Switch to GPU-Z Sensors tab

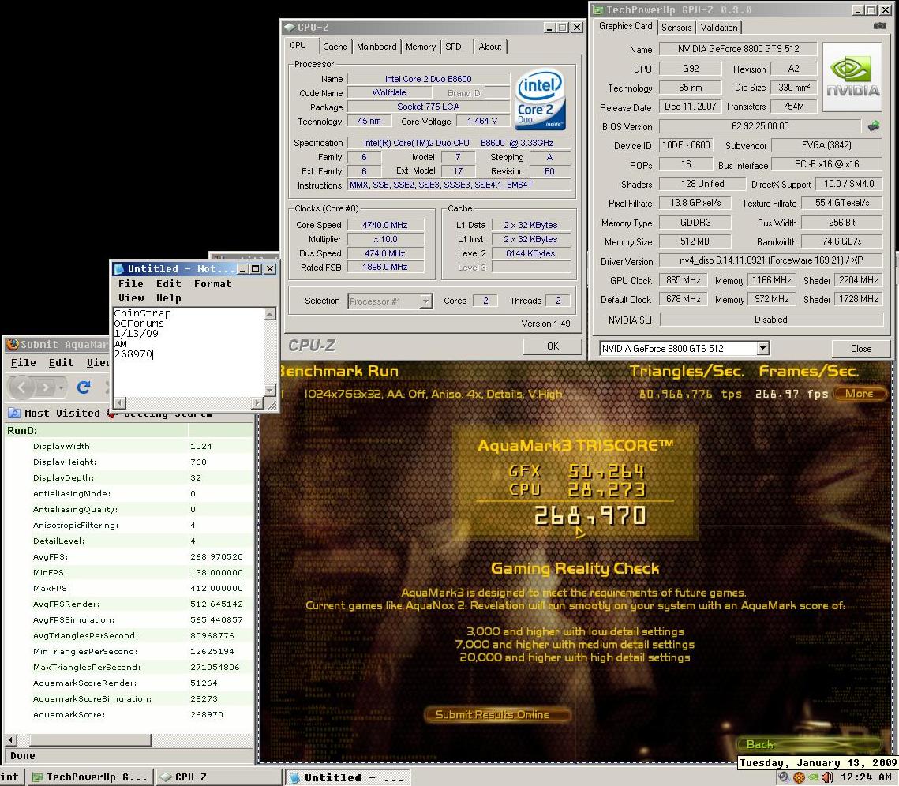tap(676, 27)
